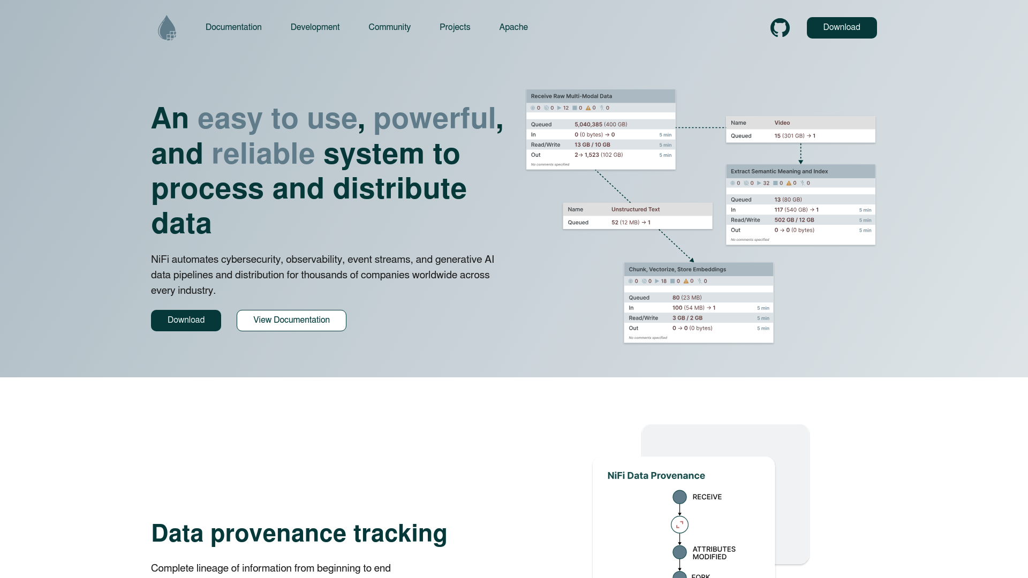Expand the Development dropdown menu
Viewport: 1028px width, 578px height.
tap(315, 27)
